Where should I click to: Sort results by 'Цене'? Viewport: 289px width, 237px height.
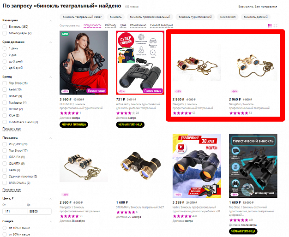click(x=123, y=25)
